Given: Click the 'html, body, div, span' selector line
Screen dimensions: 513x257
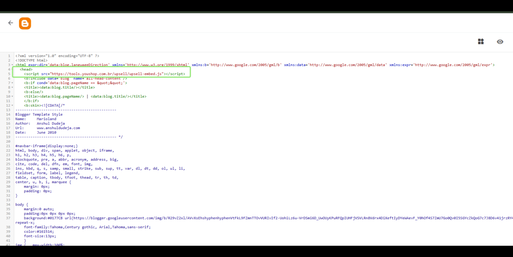Looking at the screenshot, I should pyautogui.click(x=65, y=150).
